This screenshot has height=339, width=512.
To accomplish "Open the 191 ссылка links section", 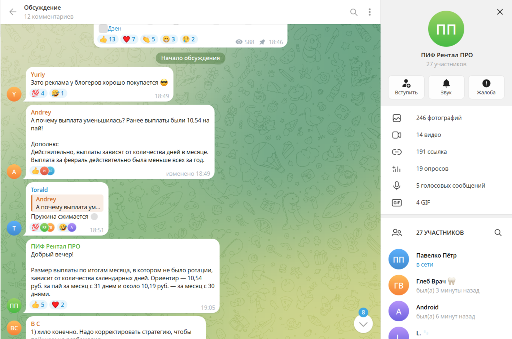I will (446, 152).
